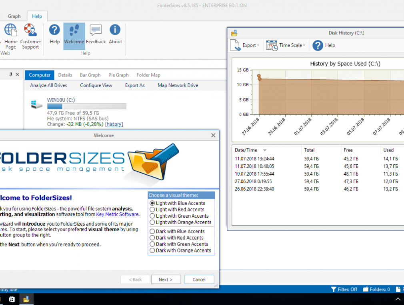Image resolution: width=404 pixels, height=305 pixels.
Task: Open Customer Support from the ribbon
Action: tap(30, 30)
